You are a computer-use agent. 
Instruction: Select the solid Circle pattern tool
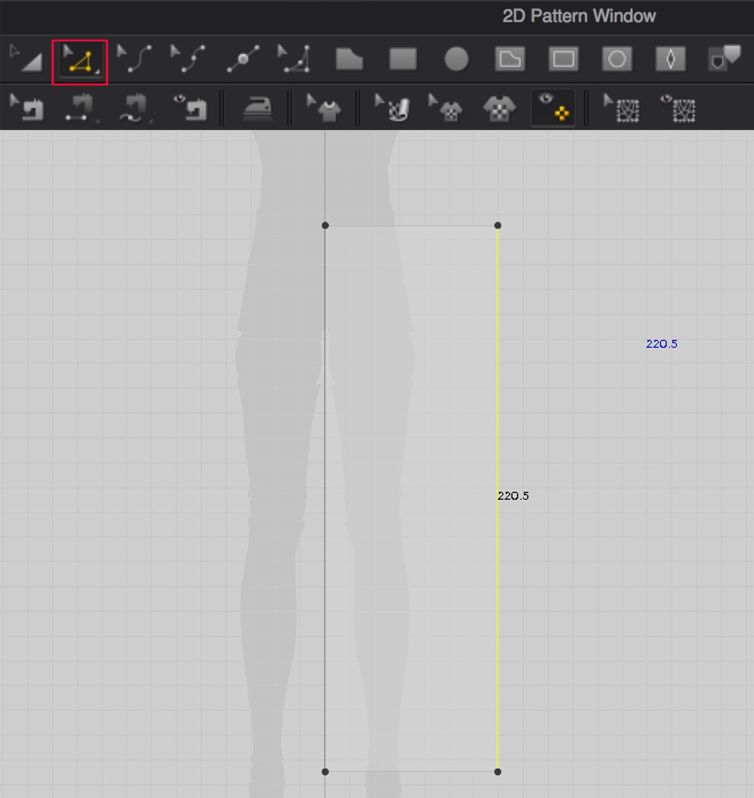(456, 59)
